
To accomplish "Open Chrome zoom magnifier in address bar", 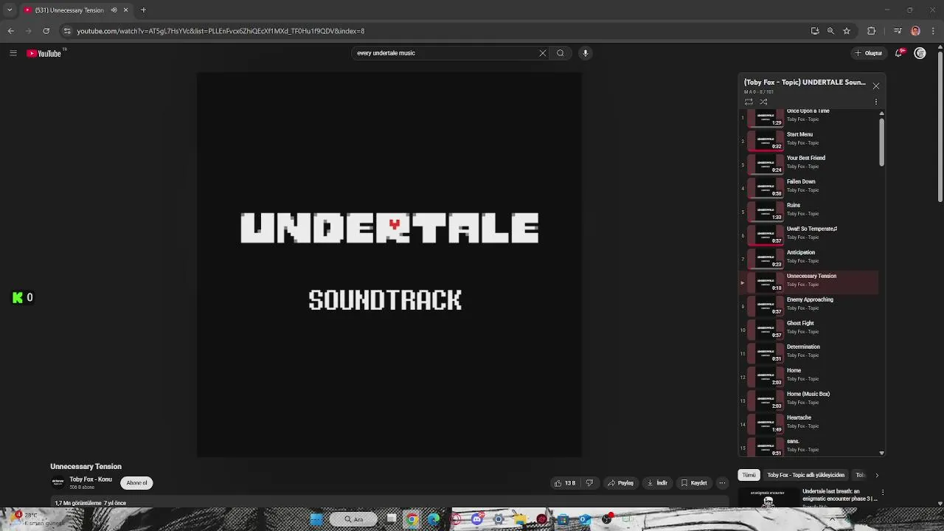I will [830, 31].
